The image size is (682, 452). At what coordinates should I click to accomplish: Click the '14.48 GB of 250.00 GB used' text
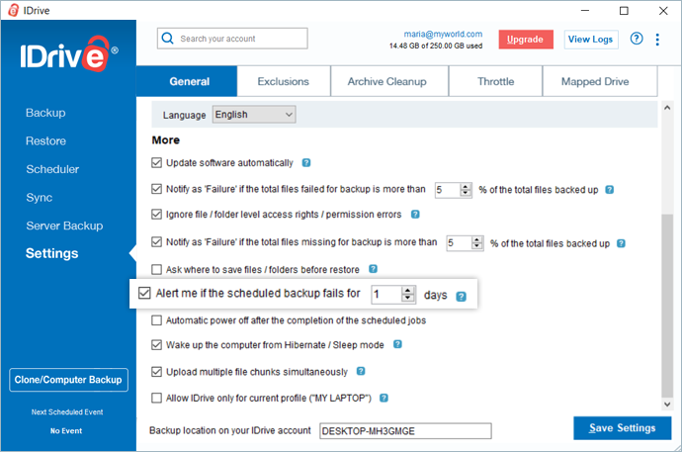click(436, 45)
